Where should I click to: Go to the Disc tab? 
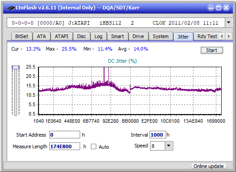pos(82,36)
